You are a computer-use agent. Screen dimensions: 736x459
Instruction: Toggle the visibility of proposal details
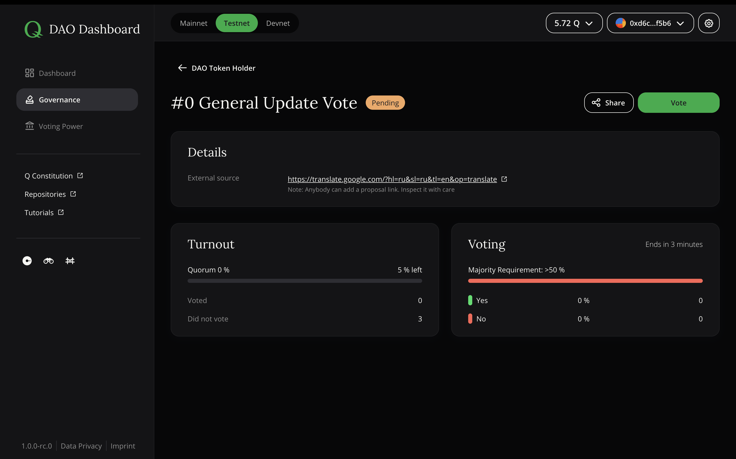click(x=207, y=152)
